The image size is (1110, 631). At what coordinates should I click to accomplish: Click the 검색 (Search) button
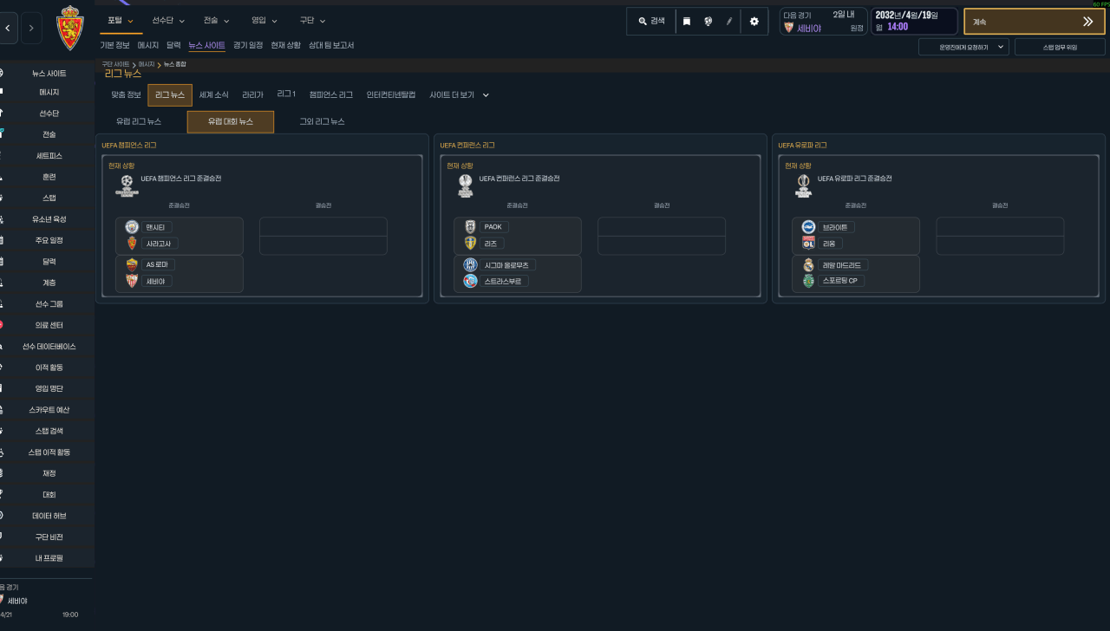coord(651,21)
